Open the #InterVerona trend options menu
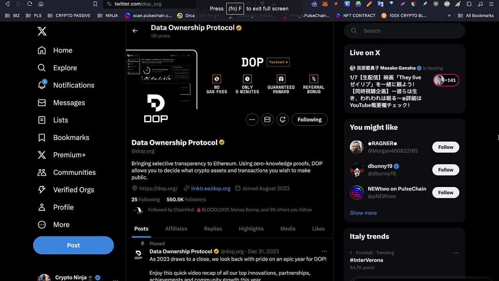The image size is (499, 281). click(x=456, y=253)
